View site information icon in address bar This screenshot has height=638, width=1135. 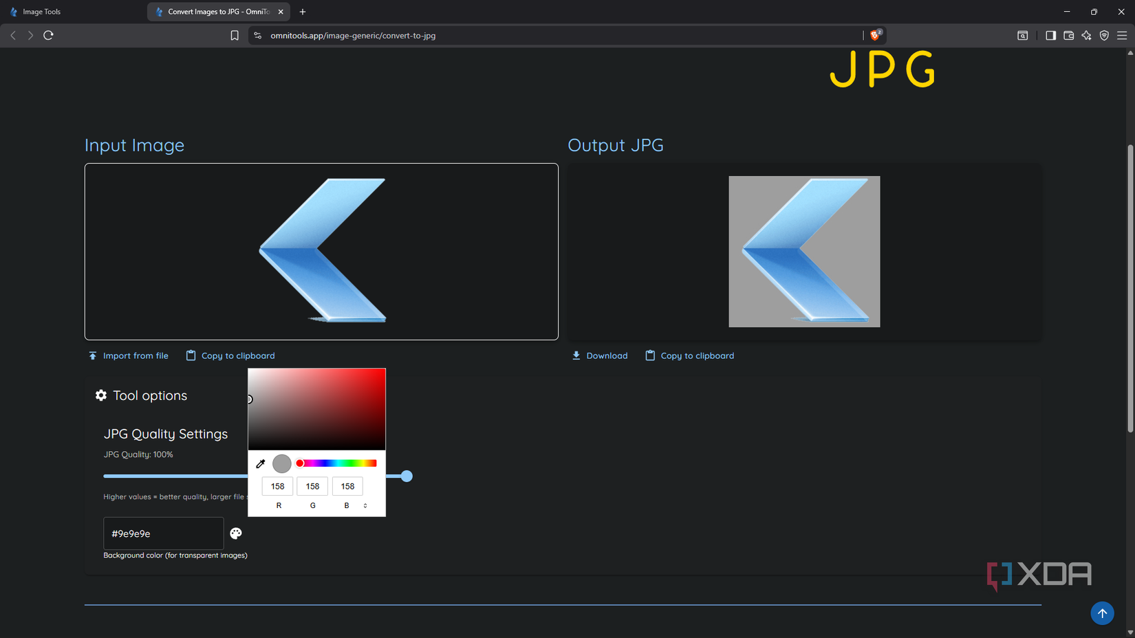(x=258, y=35)
